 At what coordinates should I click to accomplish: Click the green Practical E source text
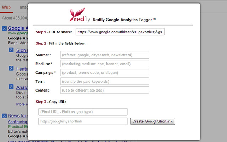coord(18,127)
